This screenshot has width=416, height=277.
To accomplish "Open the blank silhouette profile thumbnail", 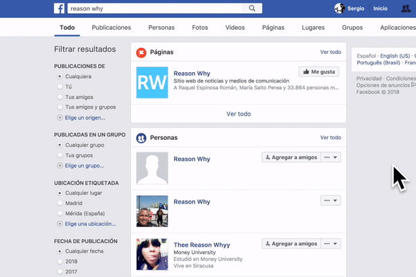I will 152,168.
